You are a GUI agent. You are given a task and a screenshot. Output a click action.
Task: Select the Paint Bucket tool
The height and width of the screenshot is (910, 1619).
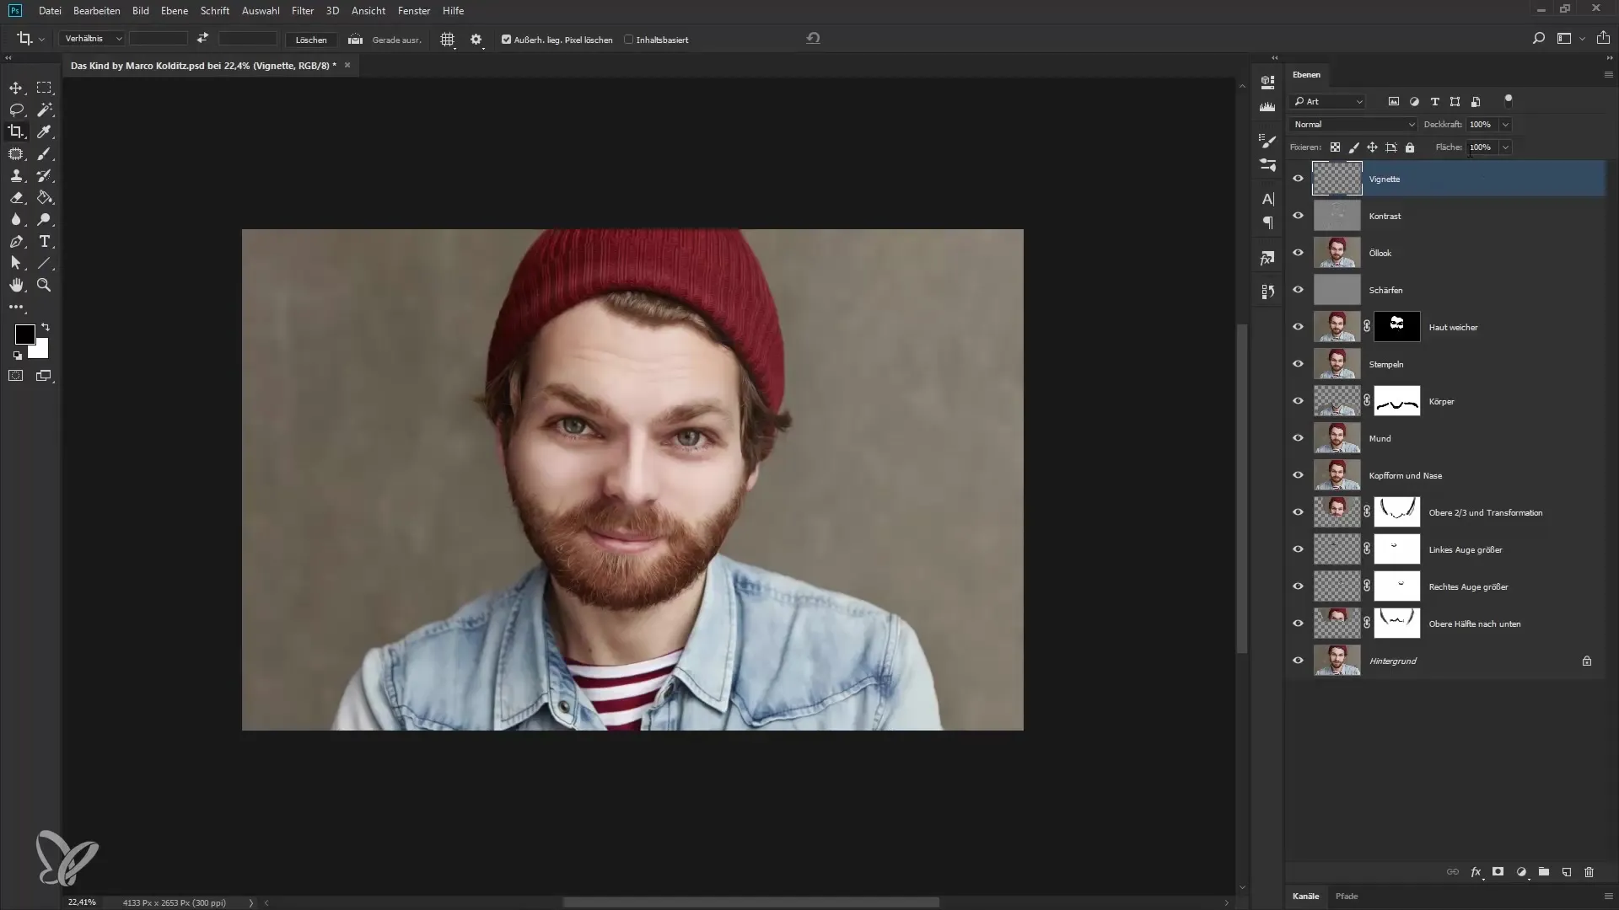tap(44, 197)
